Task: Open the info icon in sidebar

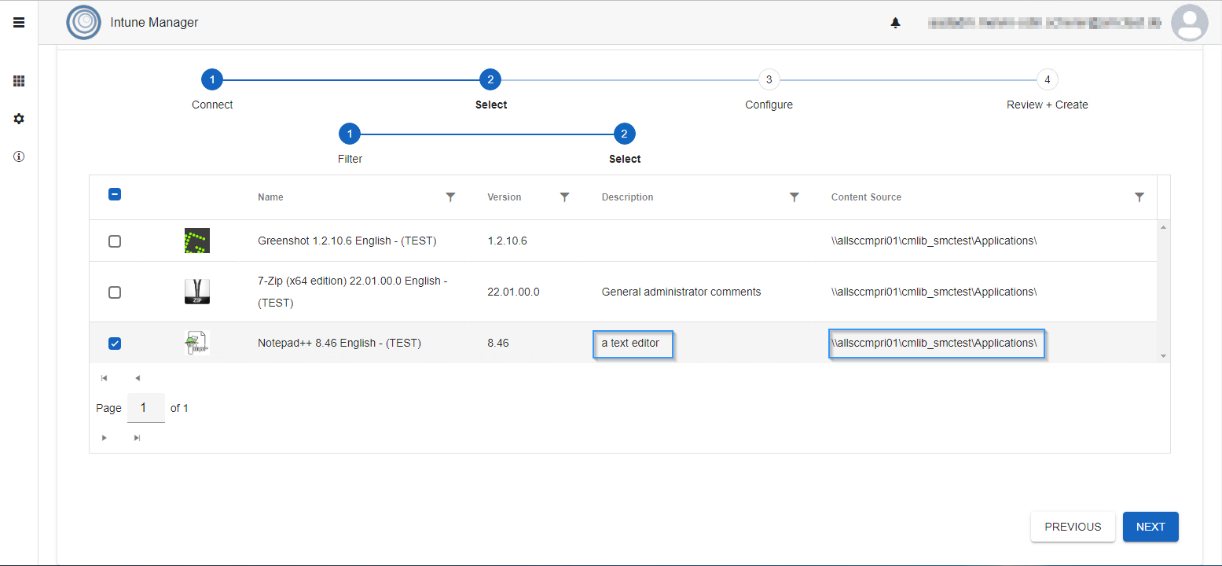Action: tap(19, 156)
